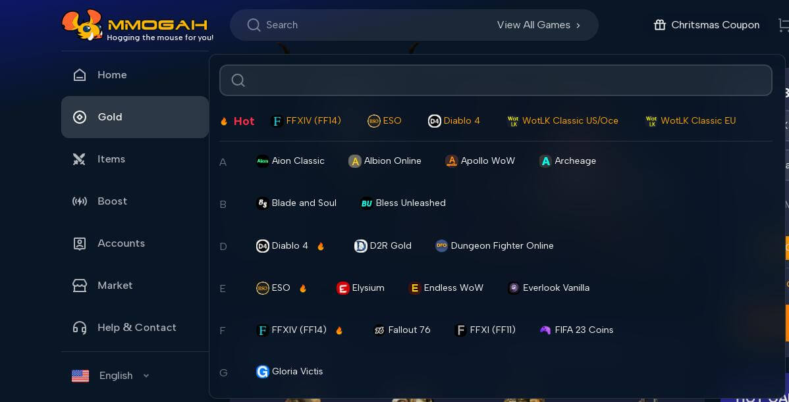Click the FIFA 23 Coins controller icon

tap(545, 330)
